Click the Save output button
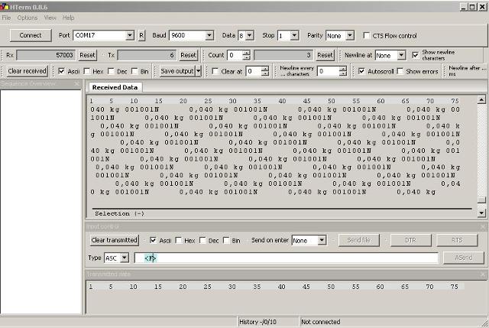 tap(177, 71)
